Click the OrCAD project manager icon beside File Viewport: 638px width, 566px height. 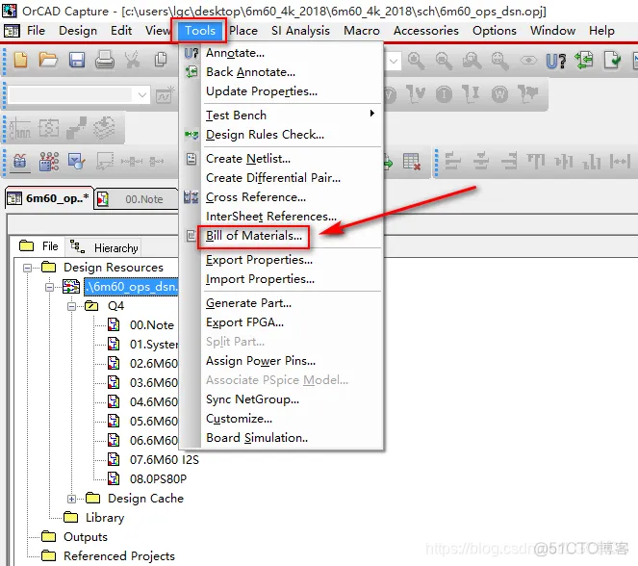[x=11, y=31]
